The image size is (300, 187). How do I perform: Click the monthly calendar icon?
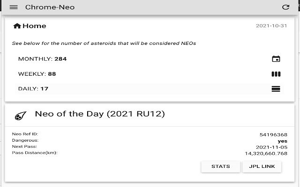click(276, 59)
